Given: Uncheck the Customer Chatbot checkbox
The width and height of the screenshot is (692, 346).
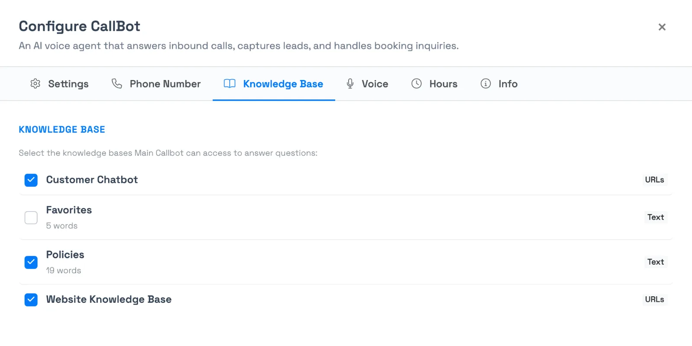Looking at the screenshot, I should pos(31,180).
